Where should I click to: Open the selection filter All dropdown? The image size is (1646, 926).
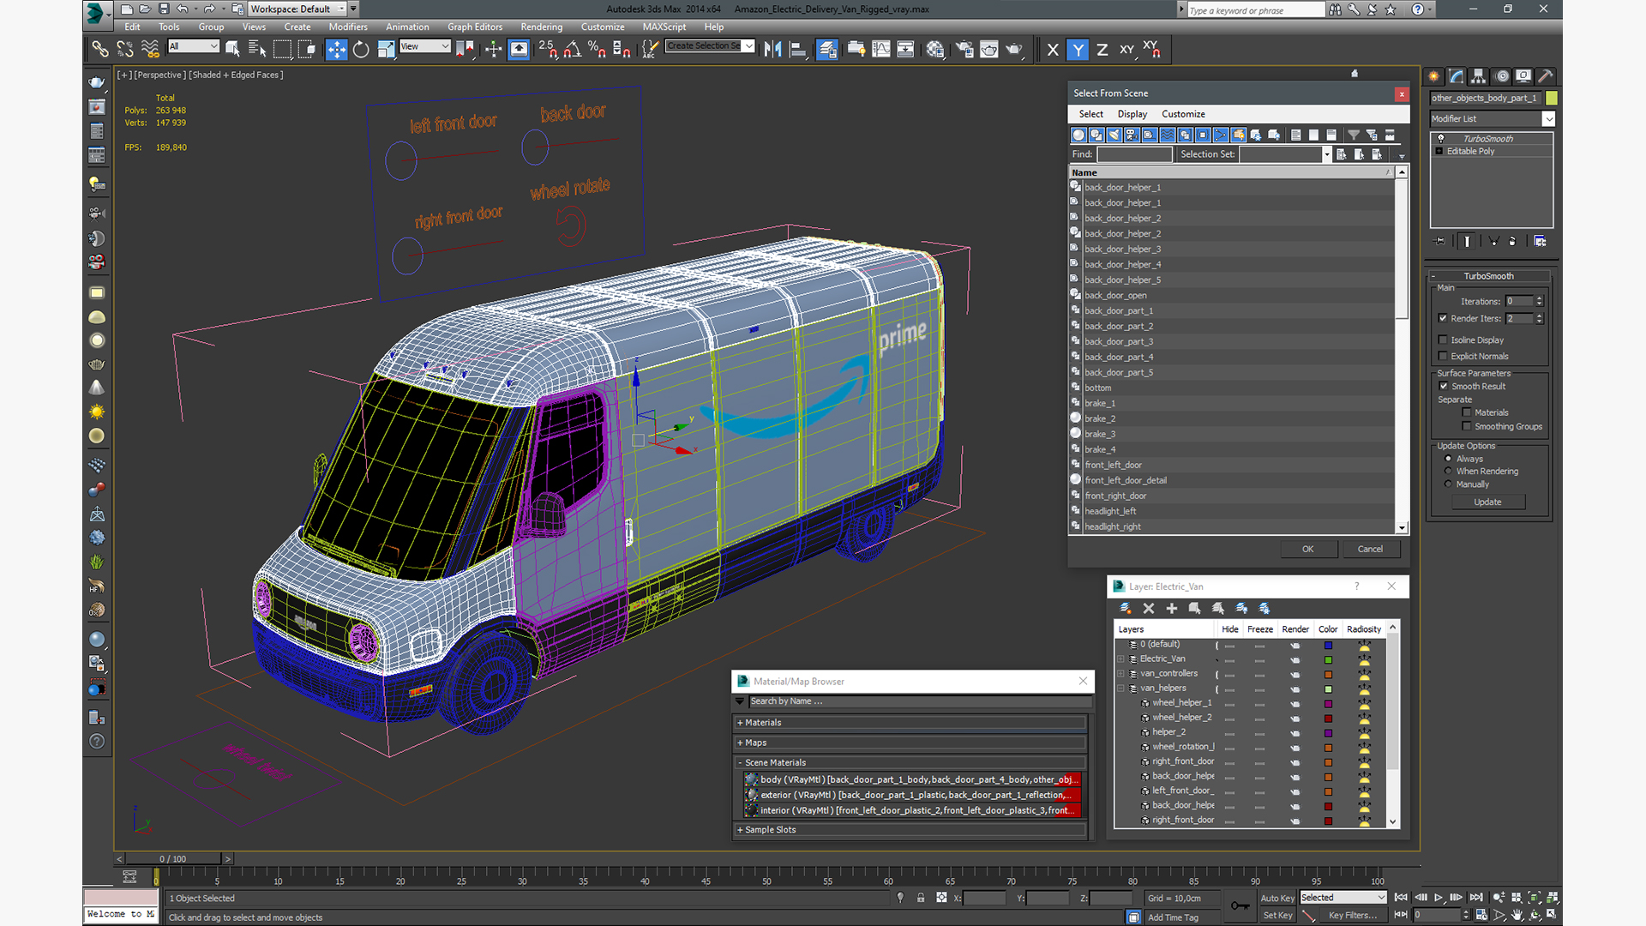[x=194, y=46]
